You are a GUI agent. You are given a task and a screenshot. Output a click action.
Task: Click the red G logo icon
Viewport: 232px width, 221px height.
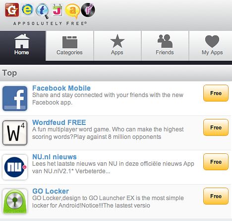click(x=12, y=10)
